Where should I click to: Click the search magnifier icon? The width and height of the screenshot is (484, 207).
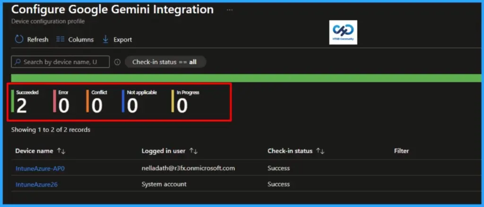point(17,62)
